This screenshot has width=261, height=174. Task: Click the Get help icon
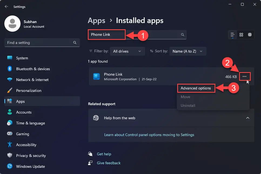pyautogui.click(x=90, y=154)
